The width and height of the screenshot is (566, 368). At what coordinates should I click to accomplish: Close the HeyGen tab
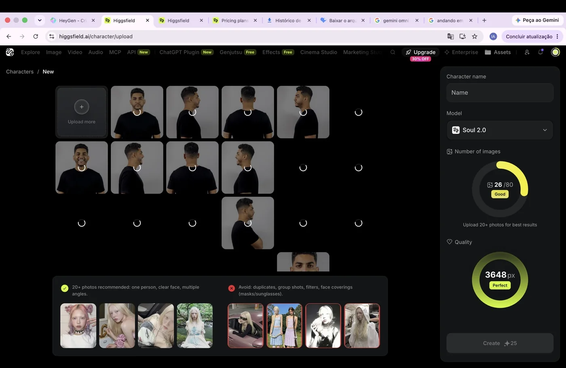coord(93,20)
